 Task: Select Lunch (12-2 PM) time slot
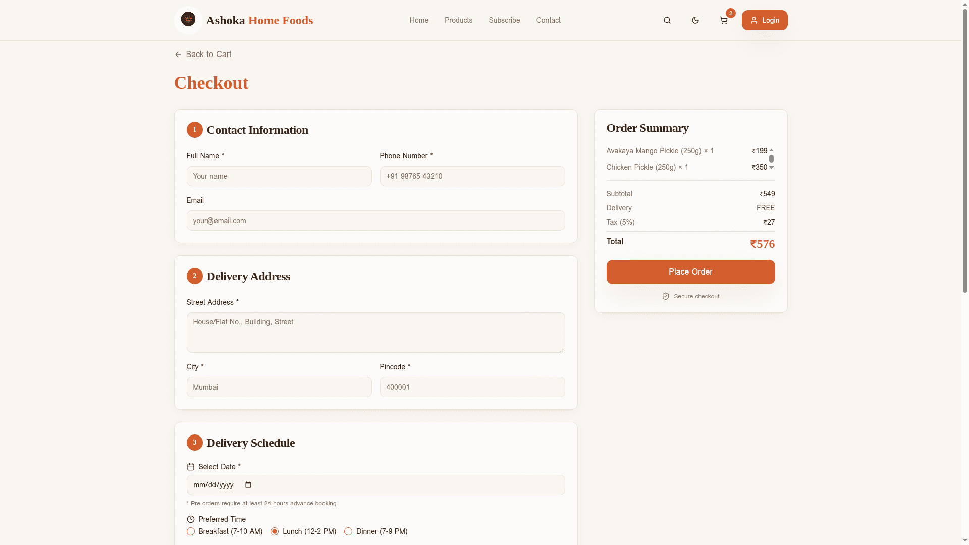click(275, 531)
